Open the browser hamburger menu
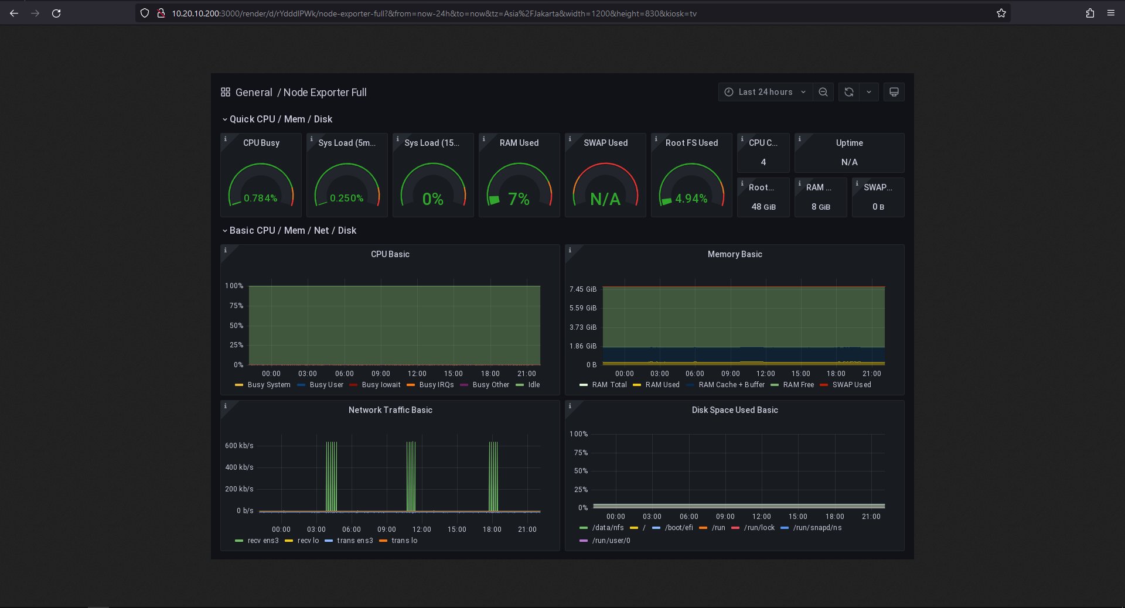 (1111, 13)
